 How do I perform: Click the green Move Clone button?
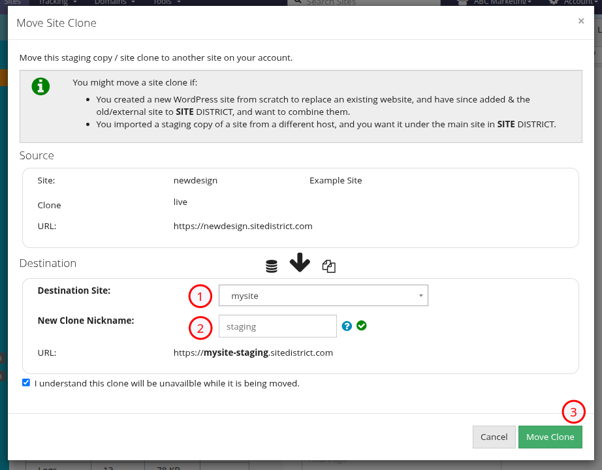(x=550, y=437)
